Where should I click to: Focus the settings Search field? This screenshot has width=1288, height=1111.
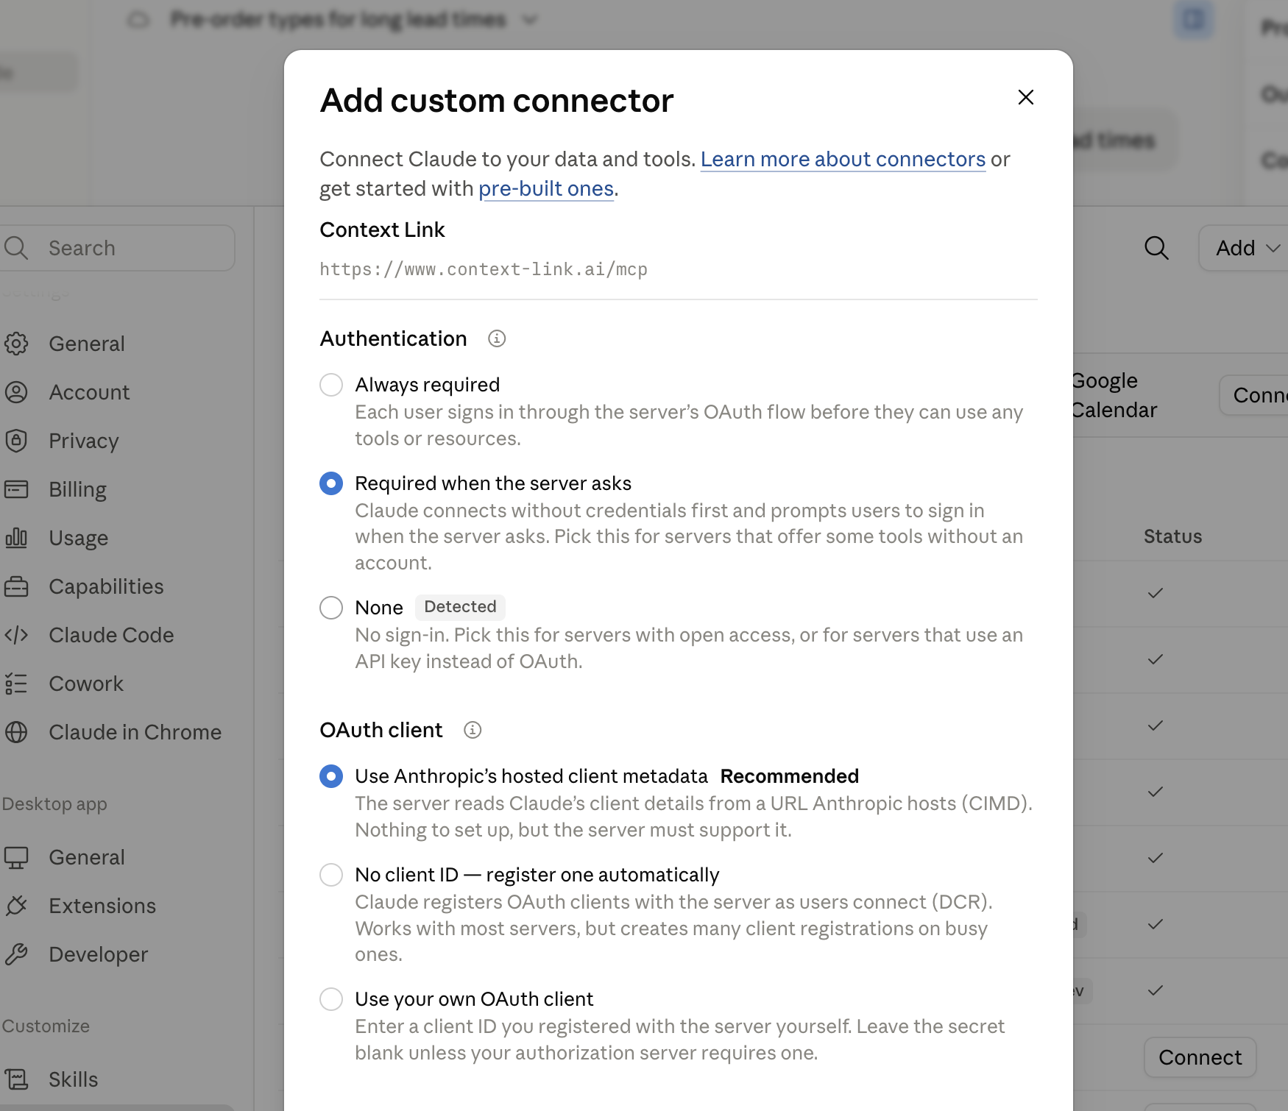[118, 248]
